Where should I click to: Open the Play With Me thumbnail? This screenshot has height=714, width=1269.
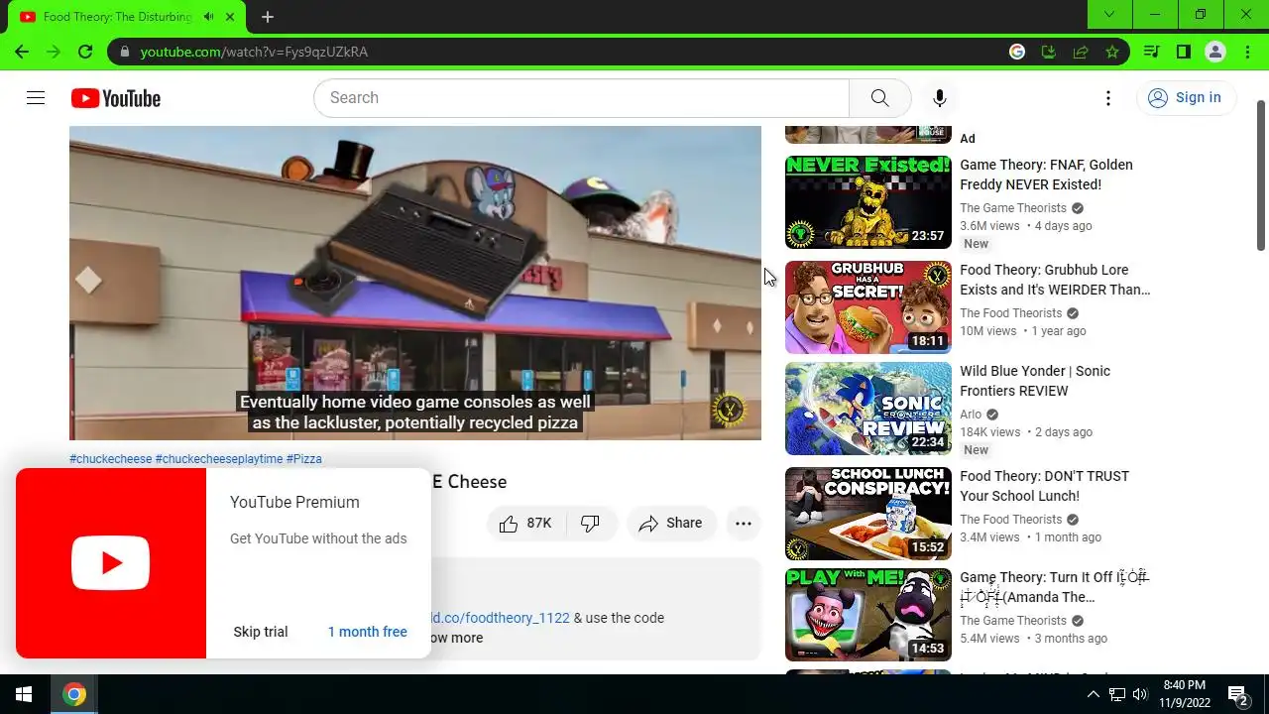pyautogui.click(x=868, y=615)
